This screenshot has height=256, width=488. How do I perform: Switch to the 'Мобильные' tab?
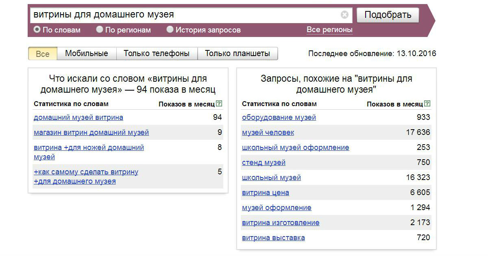pos(87,54)
